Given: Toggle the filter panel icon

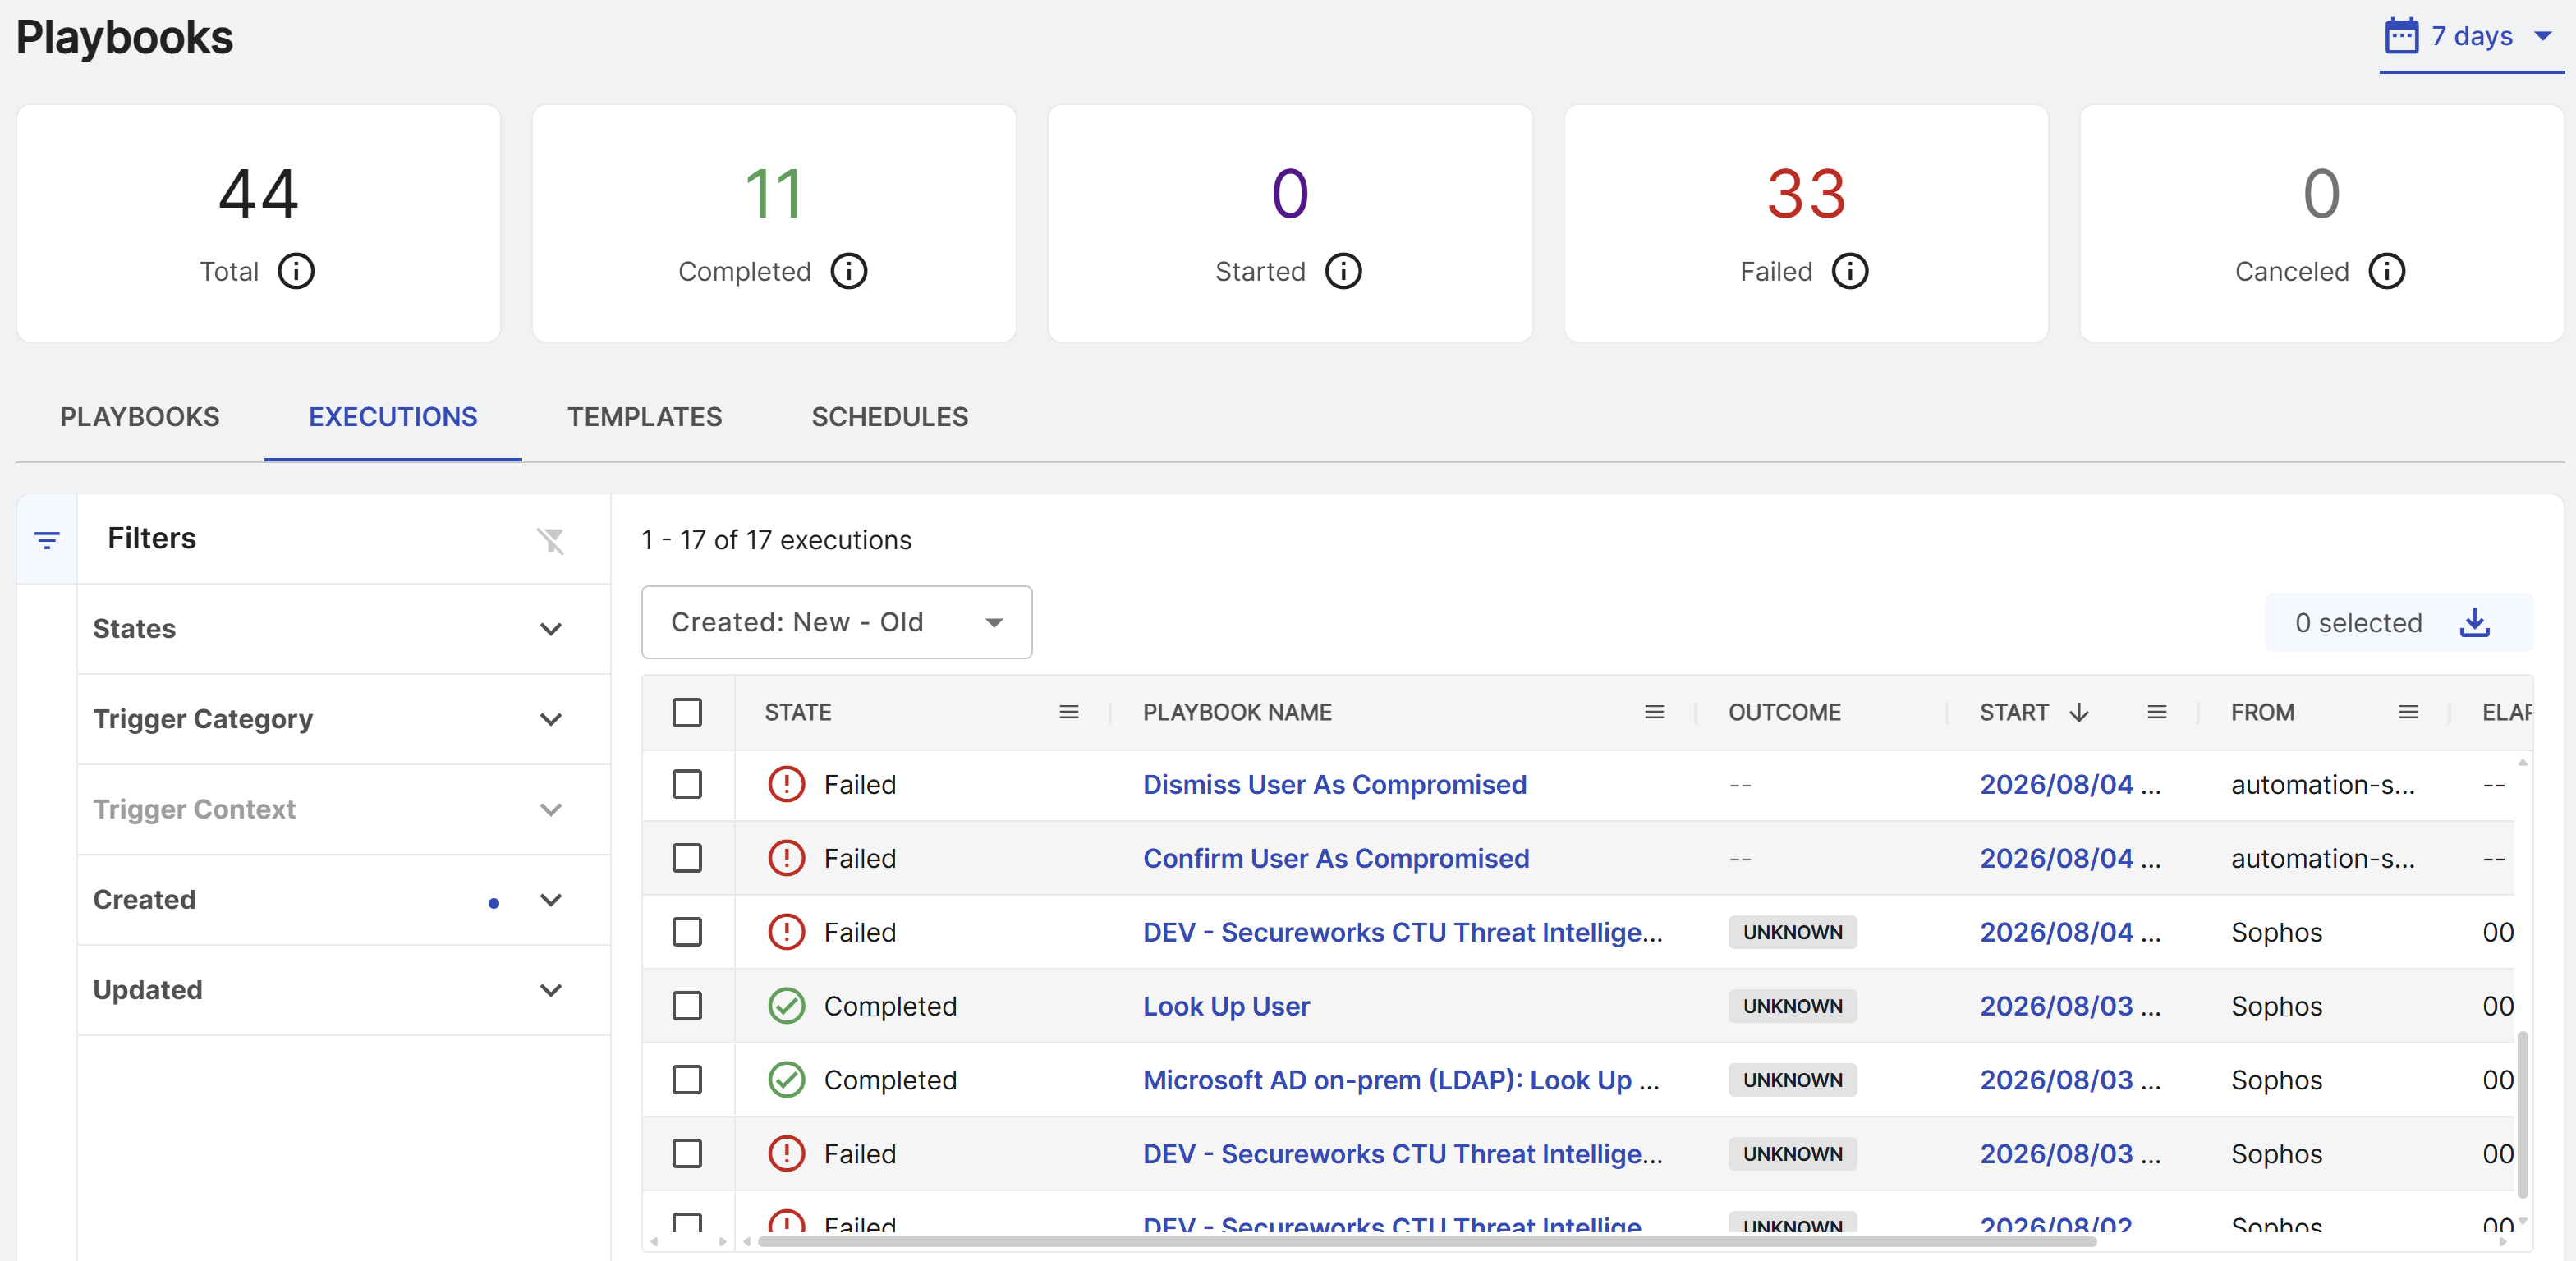Looking at the screenshot, I should pos(47,540).
